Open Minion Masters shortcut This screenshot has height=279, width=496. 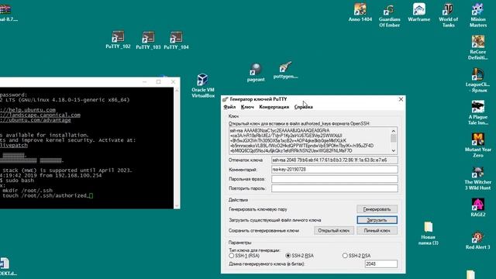coord(478,15)
